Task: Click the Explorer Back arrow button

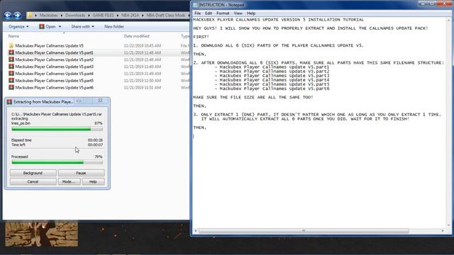Action: tap(8, 15)
